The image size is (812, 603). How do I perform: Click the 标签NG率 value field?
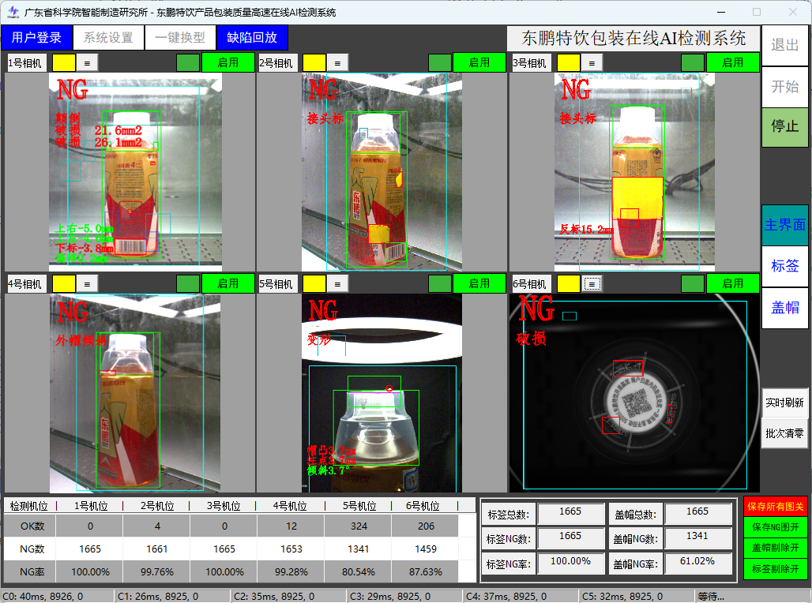pyautogui.click(x=570, y=564)
